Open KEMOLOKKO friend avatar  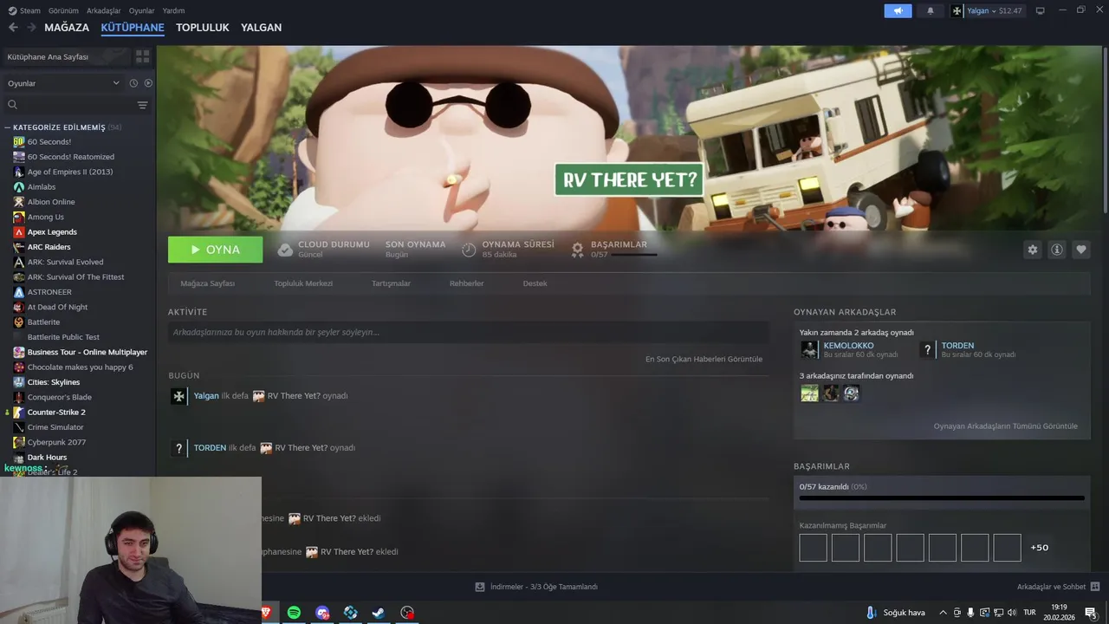click(809, 349)
